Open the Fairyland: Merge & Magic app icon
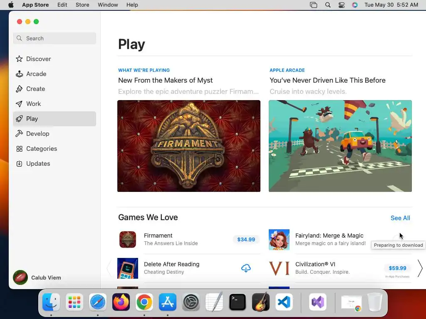 [279, 240]
